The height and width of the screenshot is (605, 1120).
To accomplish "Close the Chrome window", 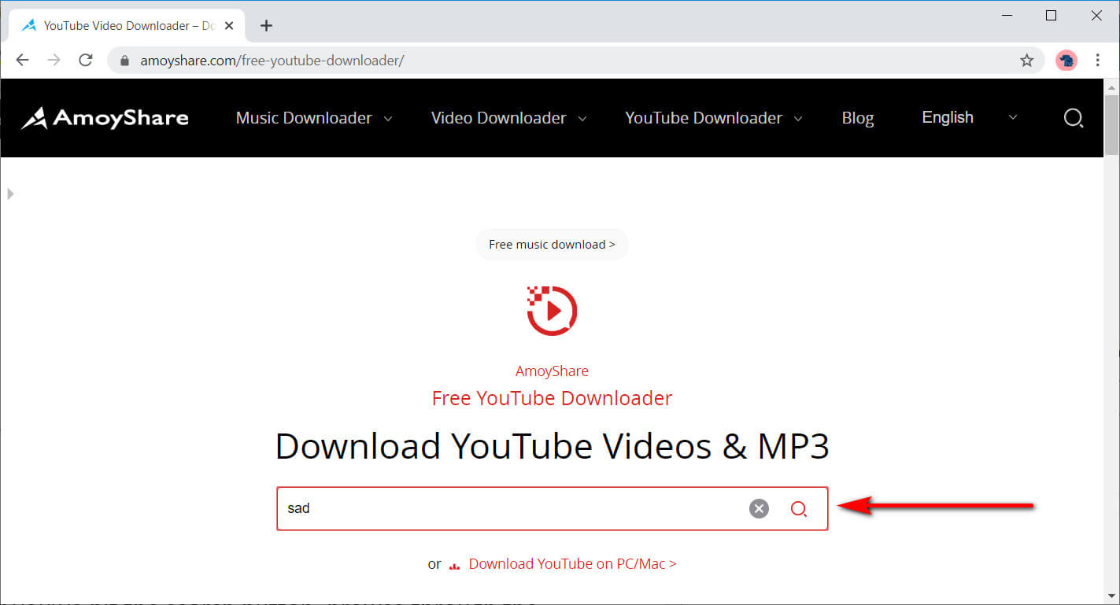I will click(1096, 15).
